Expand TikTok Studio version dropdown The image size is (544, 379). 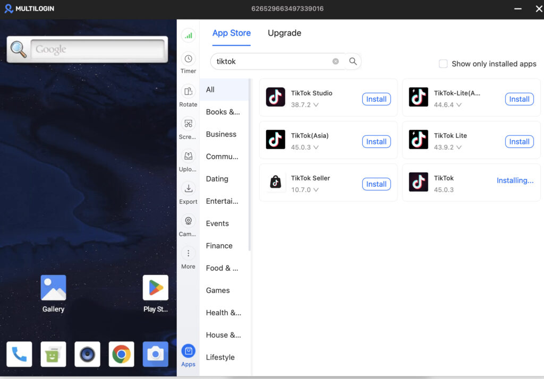pyautogui.click(x=316, y=105)
